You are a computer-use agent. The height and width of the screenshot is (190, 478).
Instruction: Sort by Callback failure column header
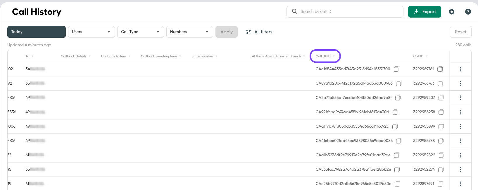click(116, 56)
